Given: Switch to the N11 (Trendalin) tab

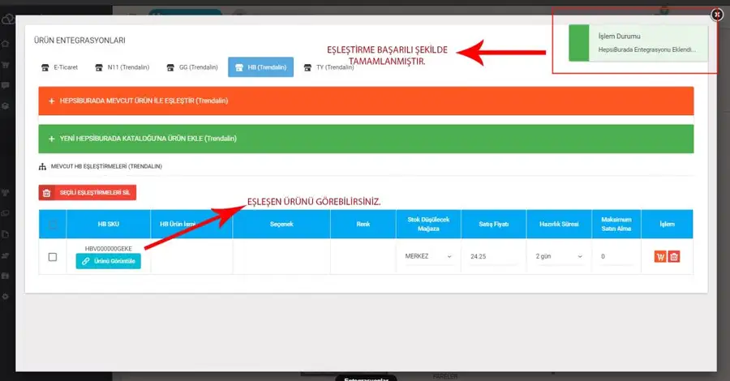Looking at the screenshot, I should 122,67.
